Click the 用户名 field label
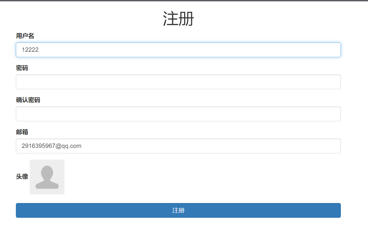368x225 pixels. [x=25, y=36]
